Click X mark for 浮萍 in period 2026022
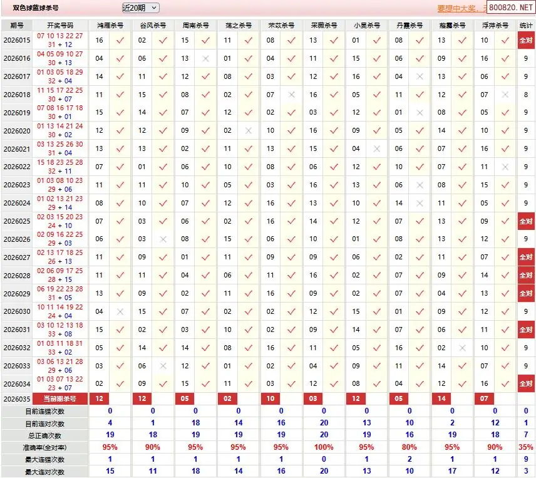Screen dimensions: 536x478 point(505,167)
